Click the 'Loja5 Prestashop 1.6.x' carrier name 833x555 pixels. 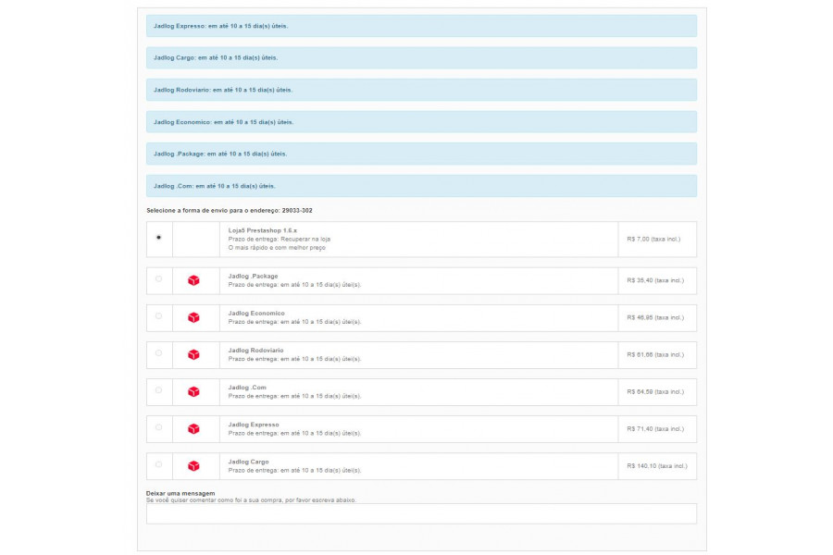point(263,230)
